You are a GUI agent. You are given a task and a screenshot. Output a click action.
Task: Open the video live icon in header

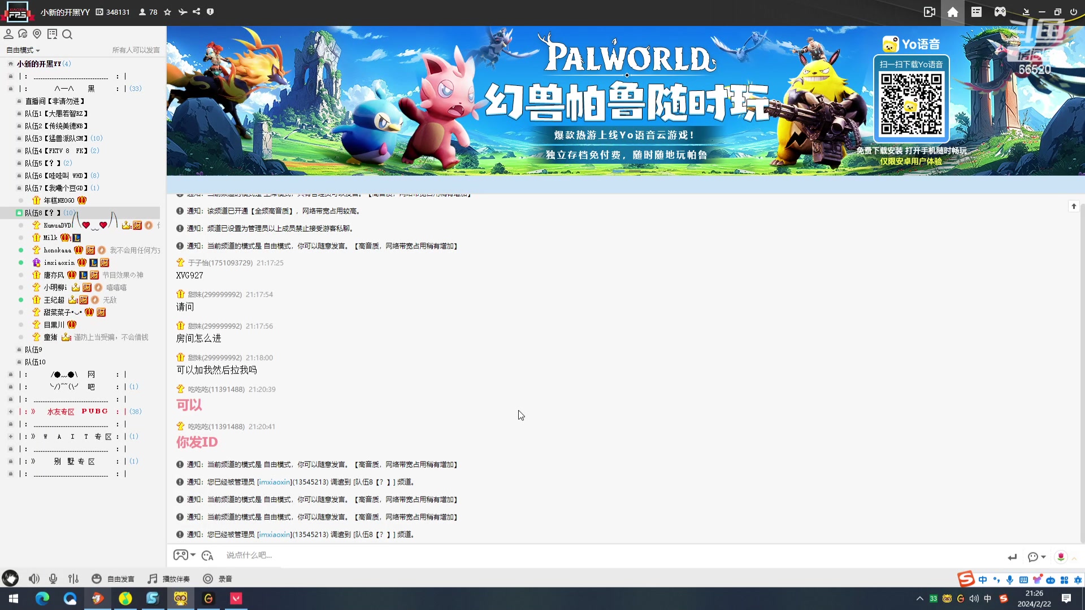click(929, 12)
